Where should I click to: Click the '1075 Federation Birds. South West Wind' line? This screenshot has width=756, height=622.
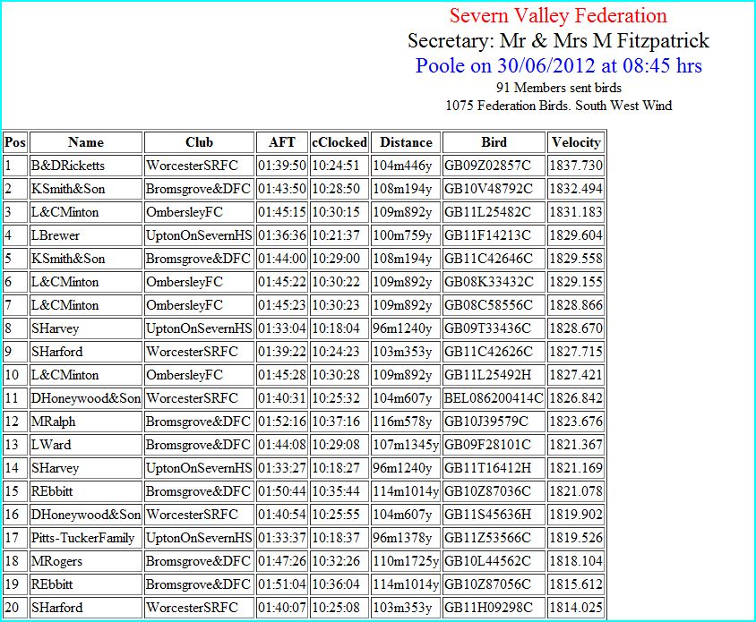558,106
